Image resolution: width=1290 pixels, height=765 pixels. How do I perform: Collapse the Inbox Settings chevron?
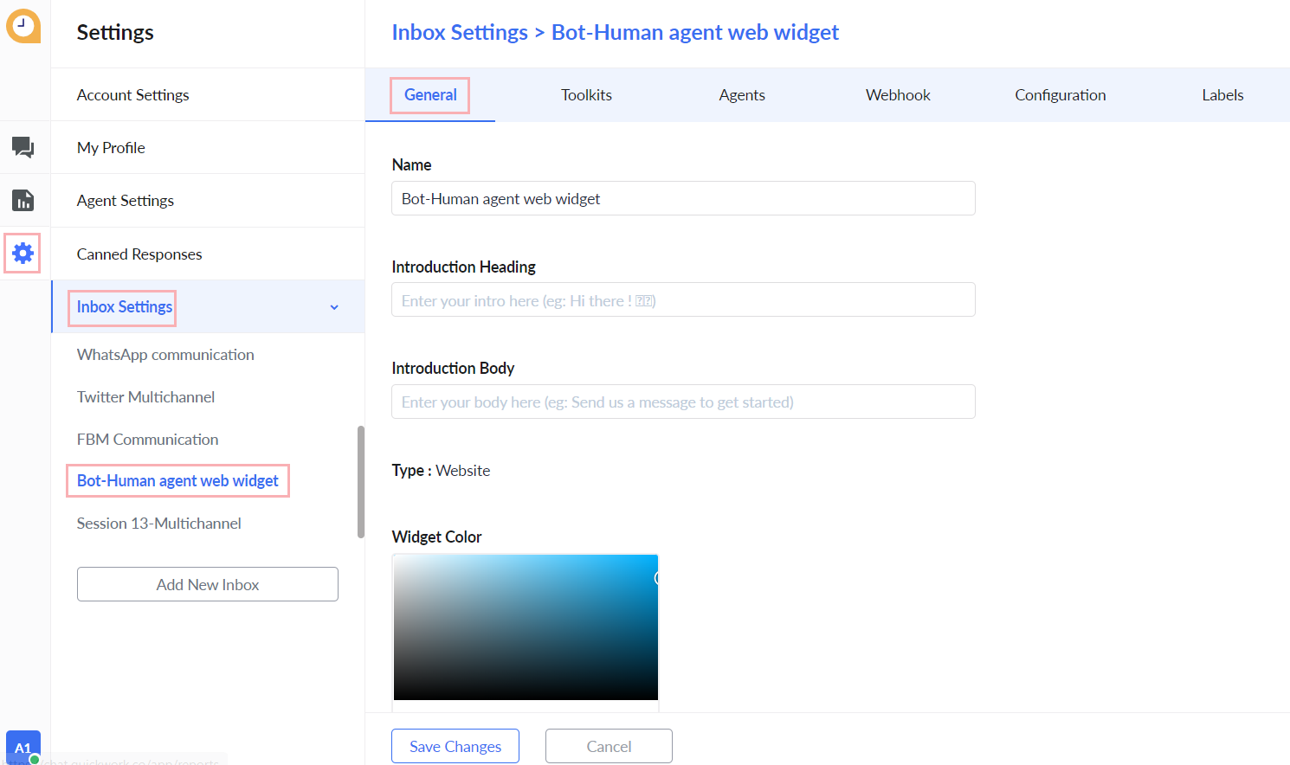click(x=334, y=307)
